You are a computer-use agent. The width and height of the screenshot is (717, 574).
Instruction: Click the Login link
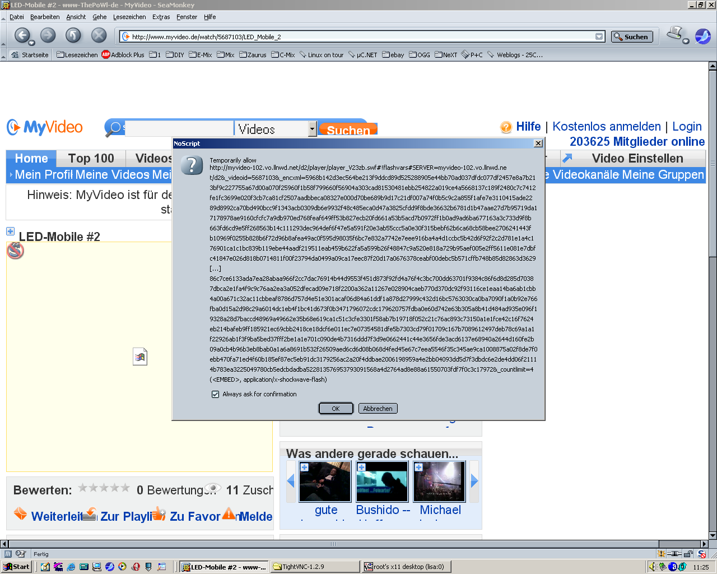687,127
